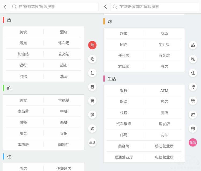This screenshot has height=171, width=201.
Task: Pick 咖啡厅 from the food list
Action: pos(64,145)
